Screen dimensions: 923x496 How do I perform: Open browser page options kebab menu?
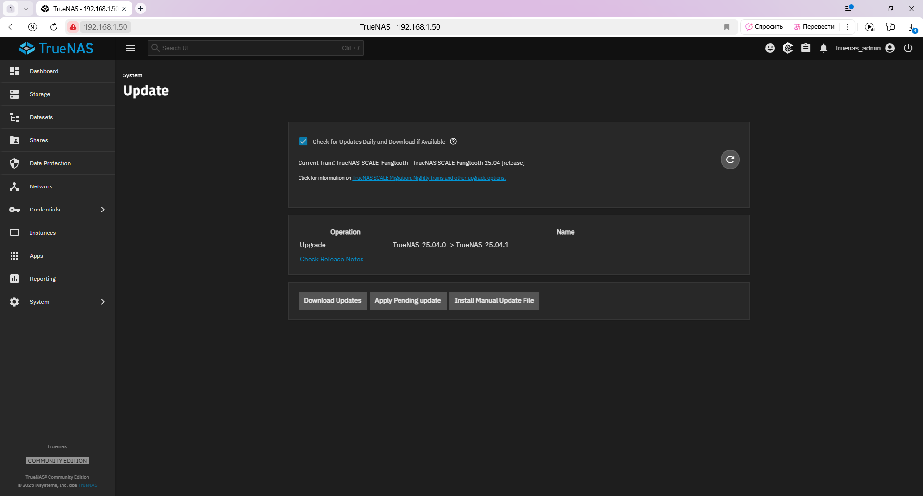tap(848, 27)
